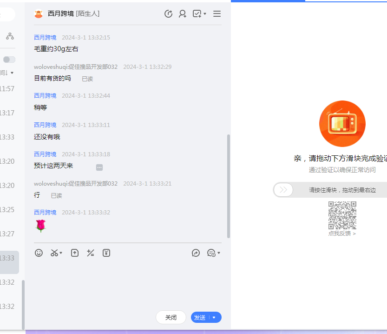Open the hamburger menu in chat header
Image resolution: width=387 pixels, height=334 pixels.
[217, 14]
